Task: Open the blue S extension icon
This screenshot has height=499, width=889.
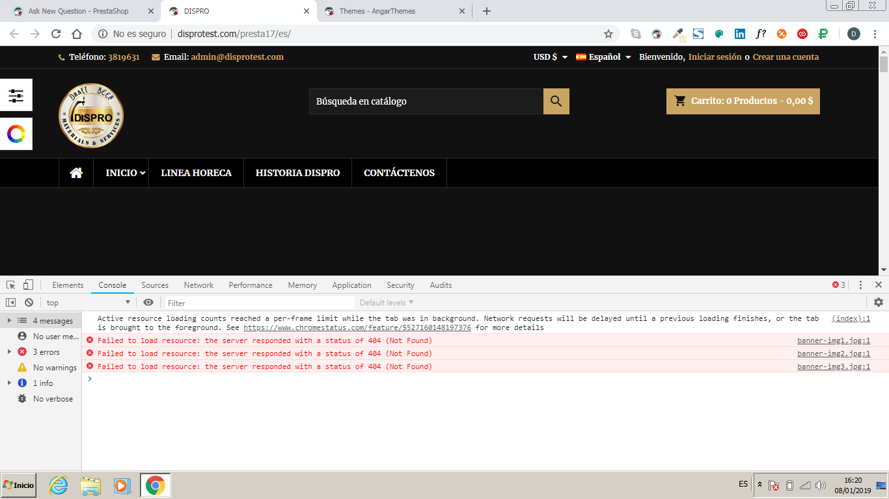Action: (698, 34)
